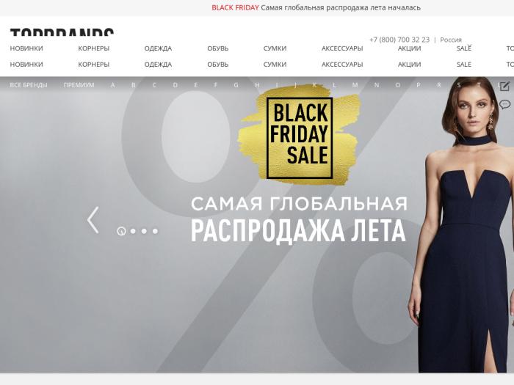Screen dimensions: 514x385
Task: Click the edit/feedback pencil icon
Action: (x=504, y=86)
